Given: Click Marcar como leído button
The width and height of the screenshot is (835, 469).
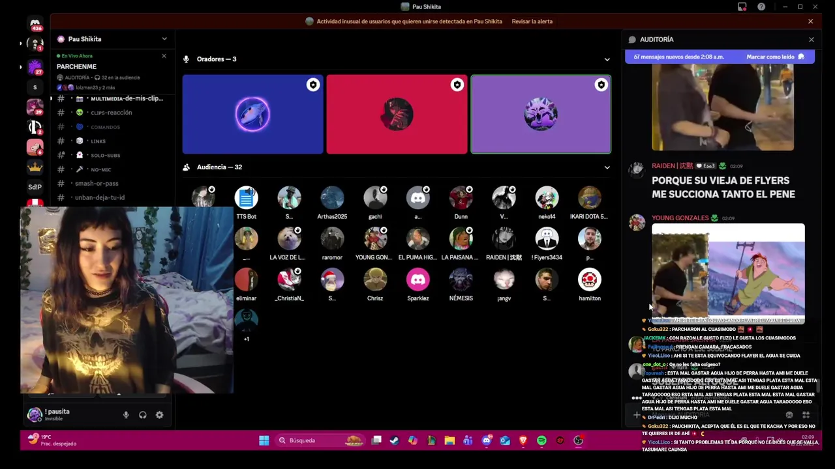Looking at the screenshot, I should click(775, 57).
